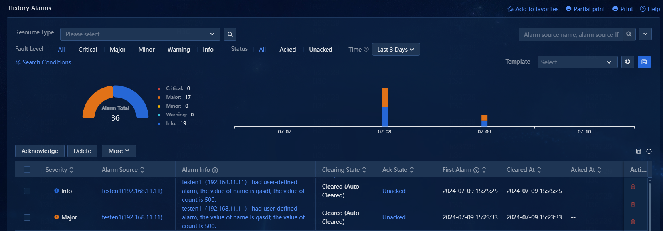Filter by Major fault level

(x=117, y=50)
